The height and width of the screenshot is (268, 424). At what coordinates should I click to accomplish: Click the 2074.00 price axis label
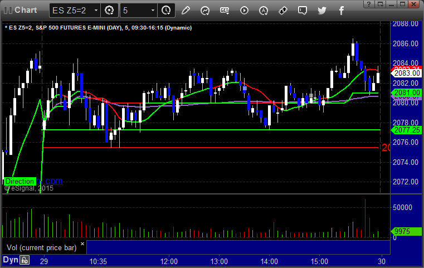(x=406, y=162)
